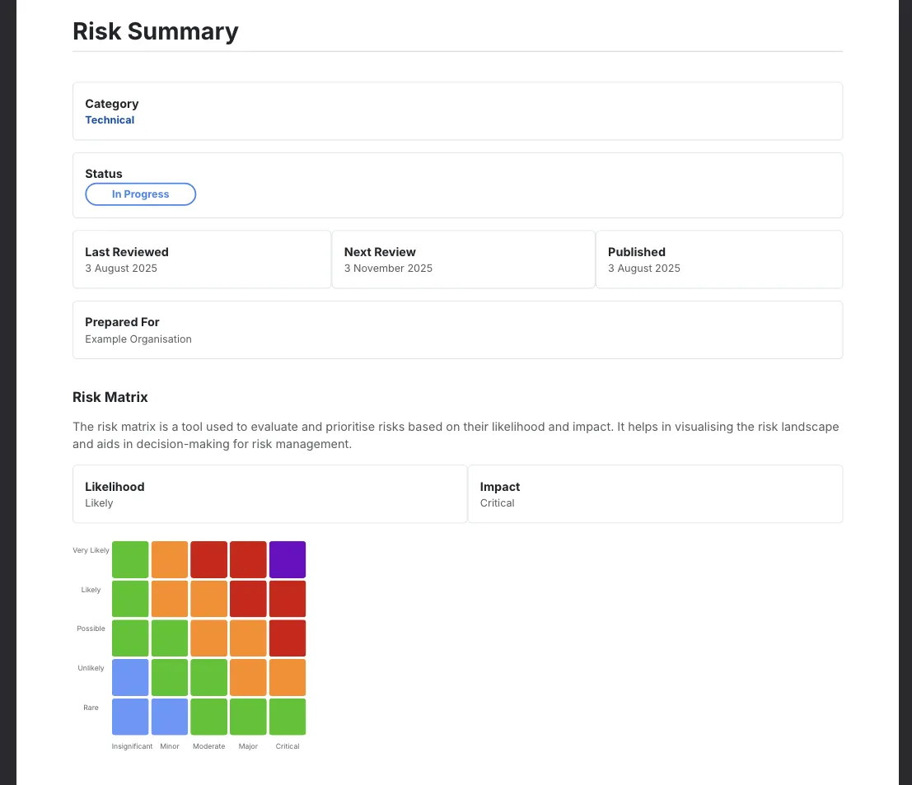Viewport: 912px width, 785px height.
Task: Click the red Possible Critical cell
Action: (287, 638)
